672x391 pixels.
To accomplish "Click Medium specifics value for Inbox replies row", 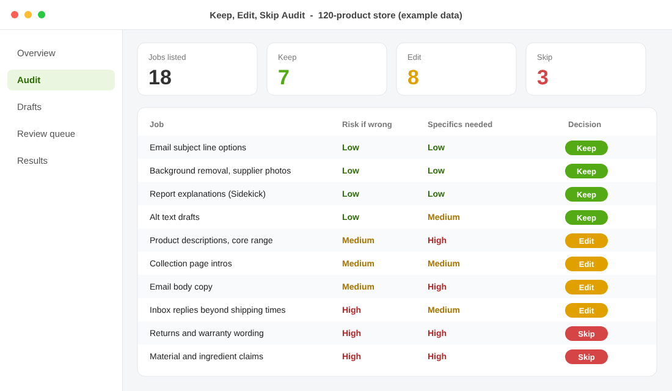I will click(x=444, y=310).
